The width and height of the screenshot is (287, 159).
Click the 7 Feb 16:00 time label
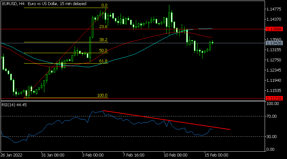click(134, 155)
